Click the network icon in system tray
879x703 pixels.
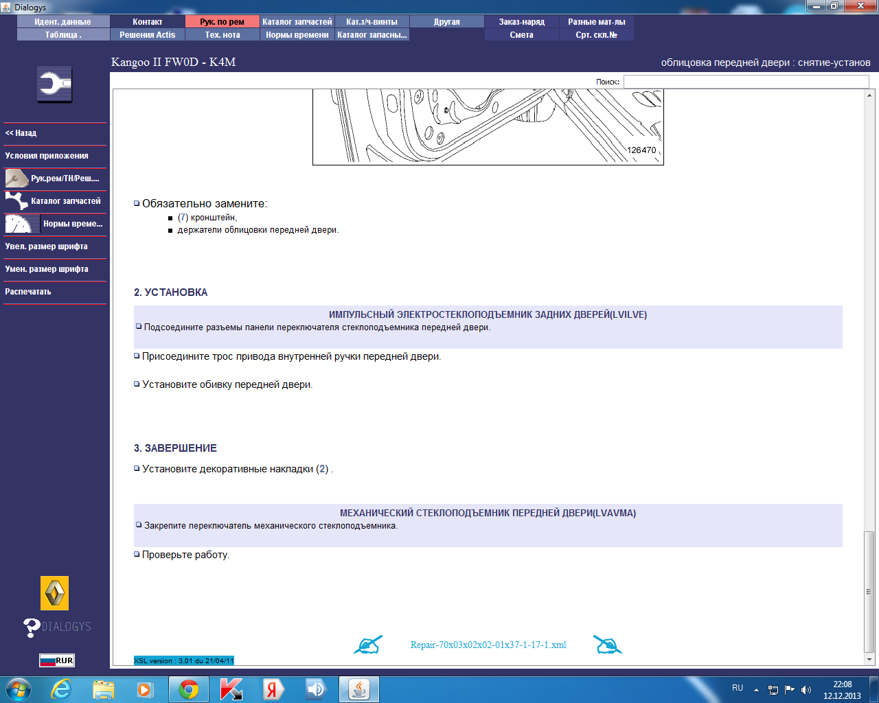[x=773, y=689]
